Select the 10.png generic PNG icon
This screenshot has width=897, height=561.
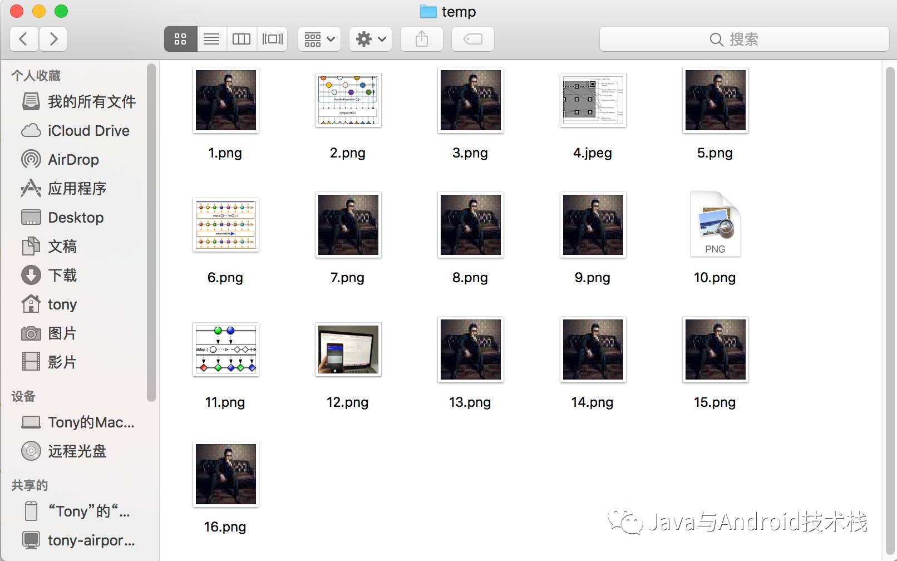[x=716, y=224]
